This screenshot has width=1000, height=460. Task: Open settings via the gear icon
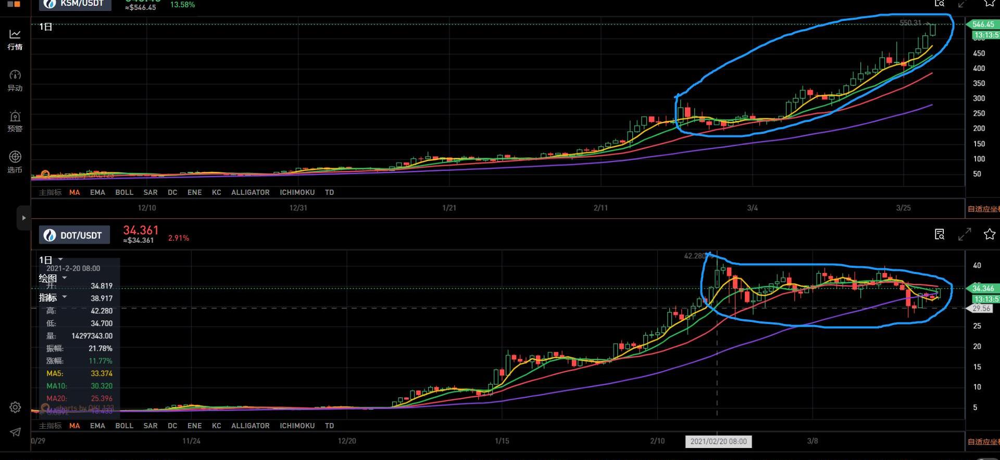point(15,407)
